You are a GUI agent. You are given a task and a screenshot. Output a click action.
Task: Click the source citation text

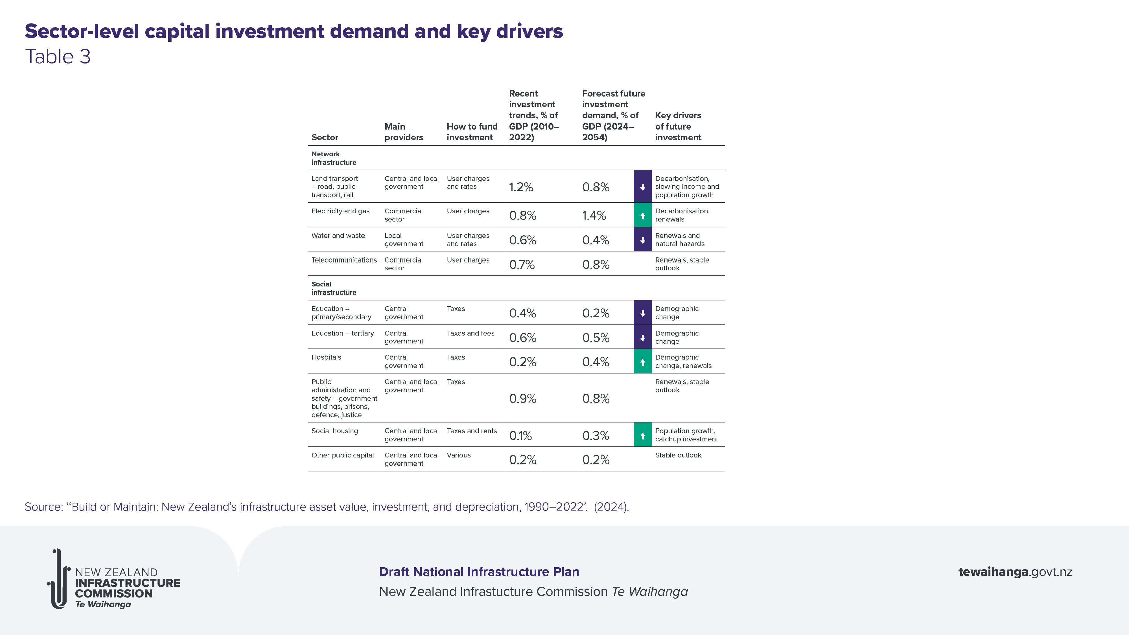[327, 507]
